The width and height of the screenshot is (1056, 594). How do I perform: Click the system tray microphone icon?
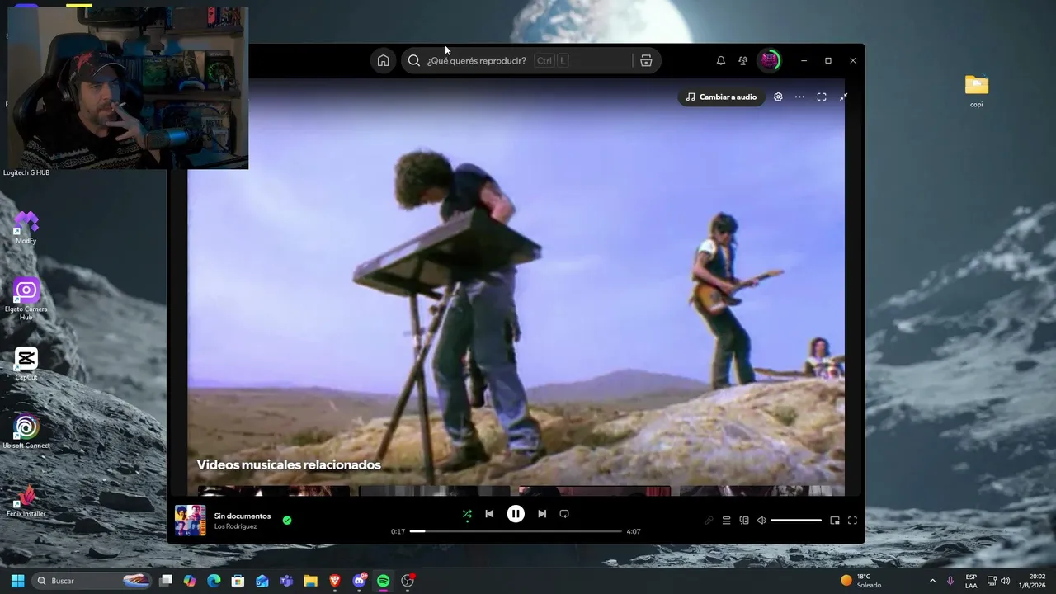[x=951, y=581]
